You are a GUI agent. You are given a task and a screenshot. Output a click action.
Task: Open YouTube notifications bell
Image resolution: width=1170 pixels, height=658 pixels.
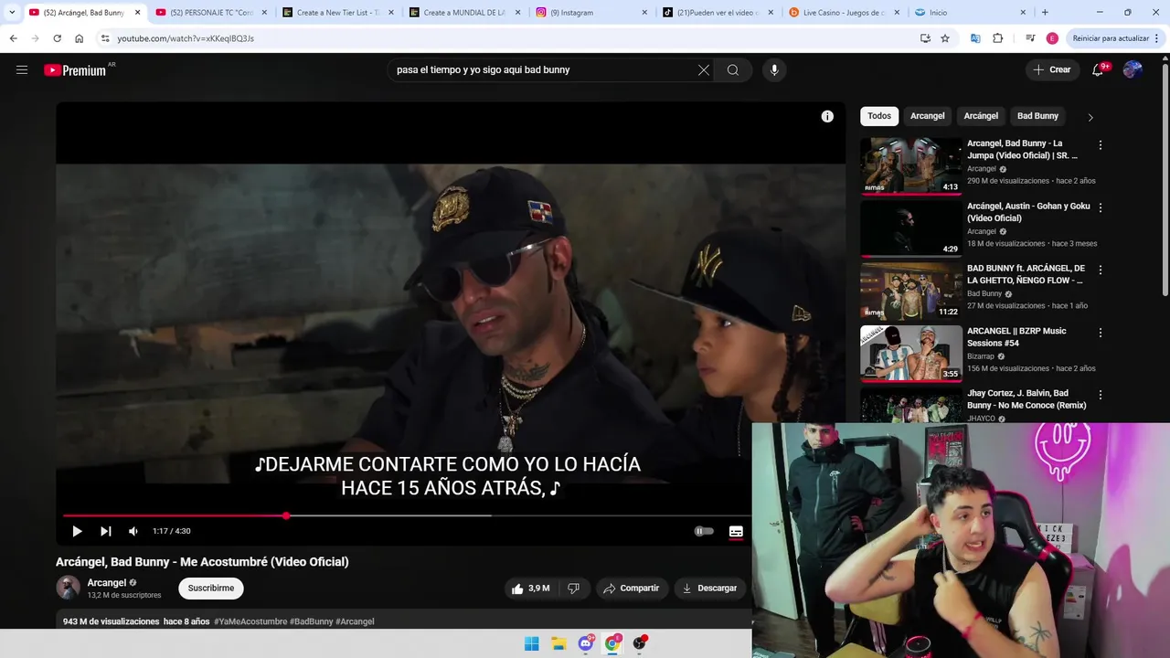[x=1099, y=69]
